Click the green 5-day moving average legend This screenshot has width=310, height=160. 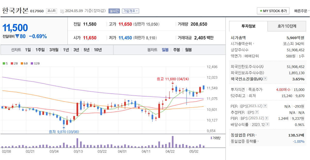[x=5, y=63]
